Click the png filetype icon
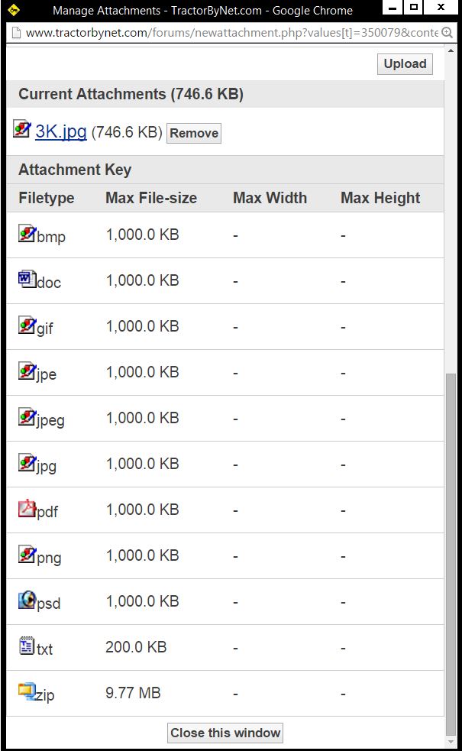The image size is (462, 751). 27,555
